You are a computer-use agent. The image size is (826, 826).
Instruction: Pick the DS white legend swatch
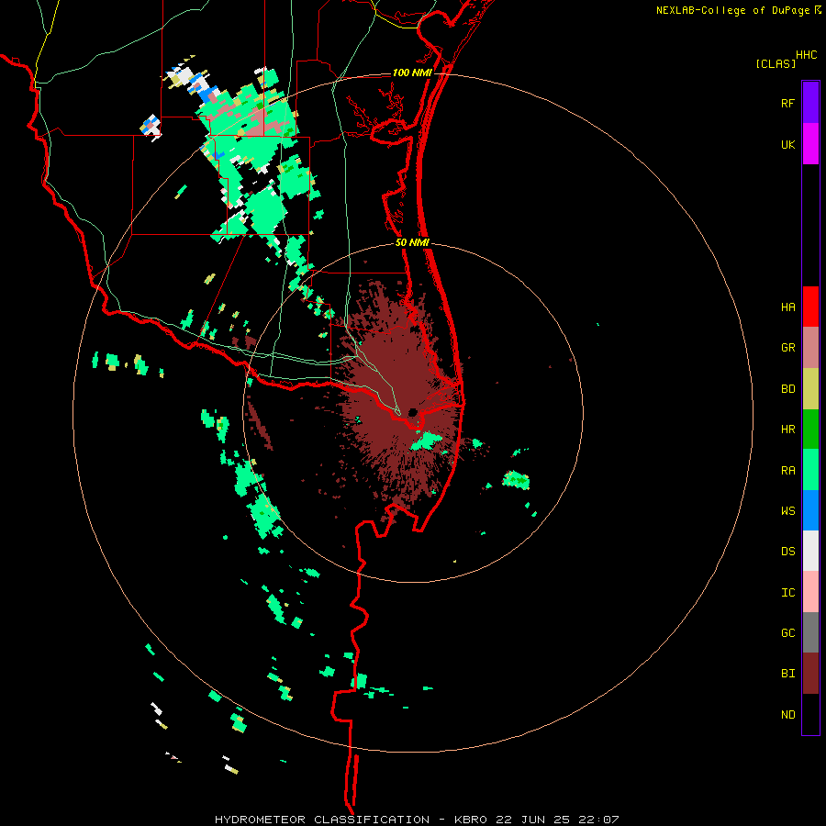pyautogui.click(x=810, y=551)
